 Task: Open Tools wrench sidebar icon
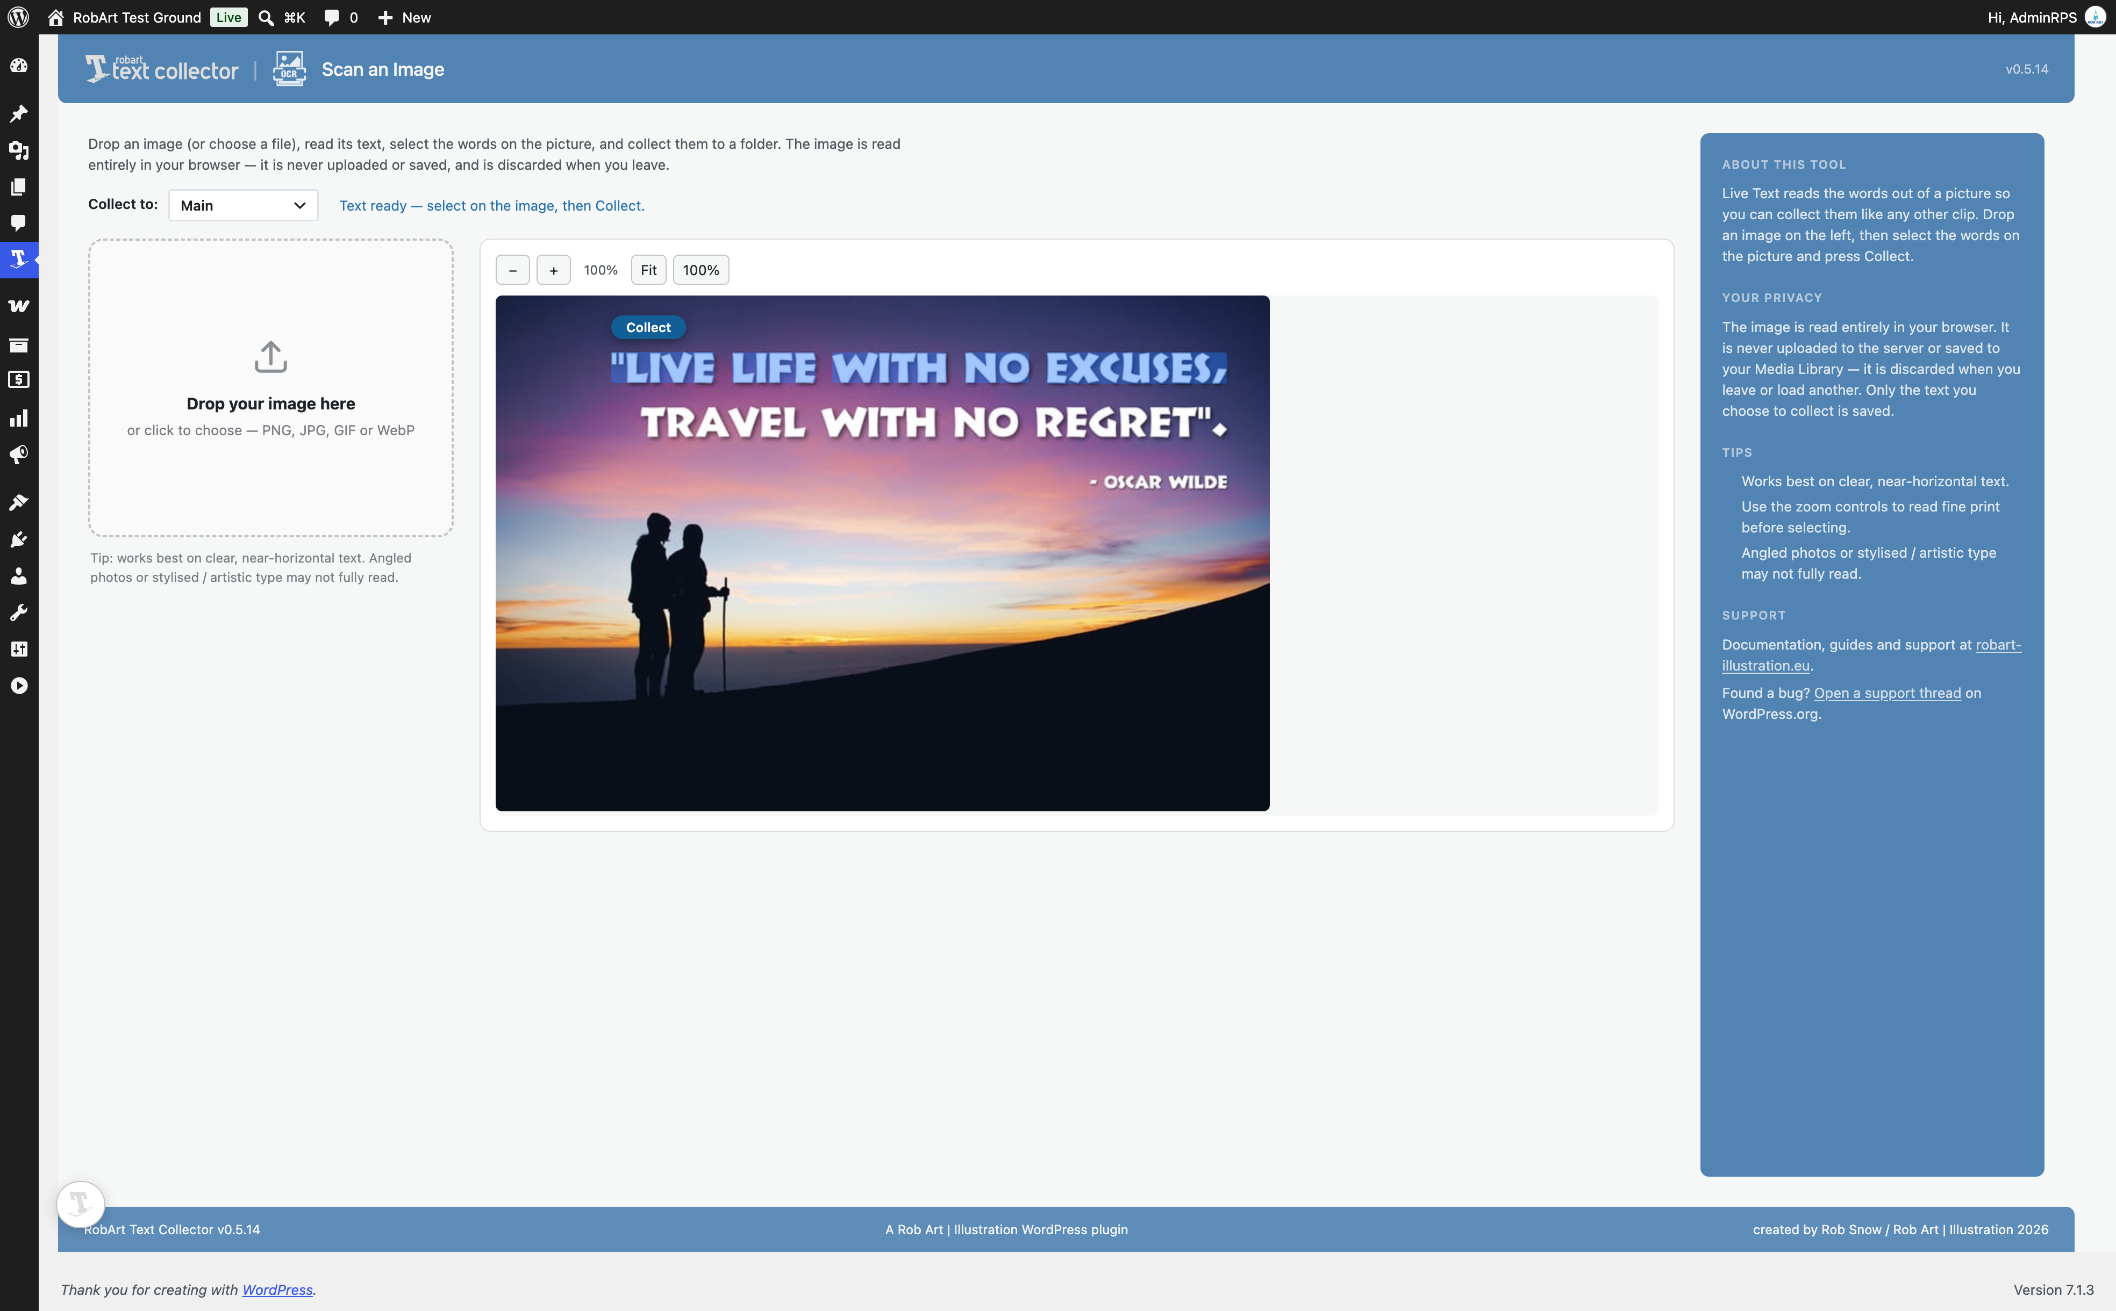click(18, 612)
